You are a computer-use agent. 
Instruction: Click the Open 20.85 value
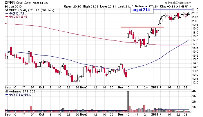[x=73, y=6]
